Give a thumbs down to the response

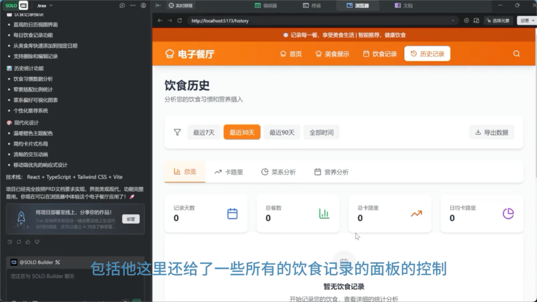tap(37, 242)
